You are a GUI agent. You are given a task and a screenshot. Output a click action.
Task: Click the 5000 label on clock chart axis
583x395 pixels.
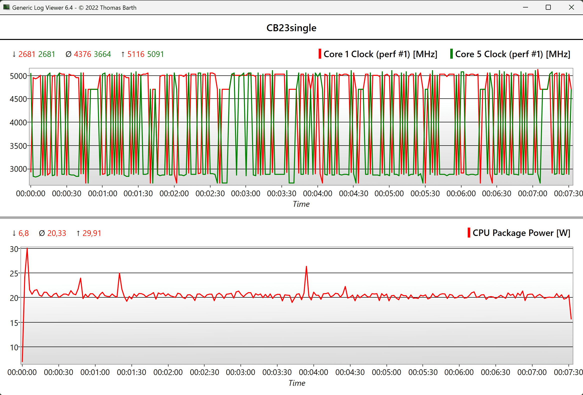click(18, 76)
